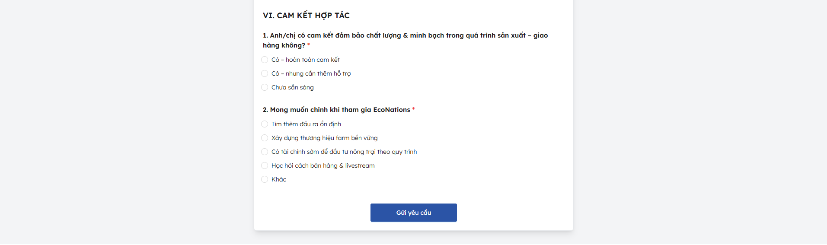This screenshot has width=827, height=245.
Task: Pick 'Học hỏi cách bán hàng & livestream' radio
Action: 265,165
